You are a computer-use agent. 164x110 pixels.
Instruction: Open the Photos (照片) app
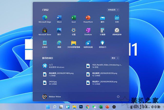(x=59, y=32)
